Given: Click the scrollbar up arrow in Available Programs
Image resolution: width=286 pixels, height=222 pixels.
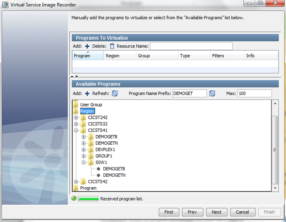Looking at the screenshot, I should (275, 103).
